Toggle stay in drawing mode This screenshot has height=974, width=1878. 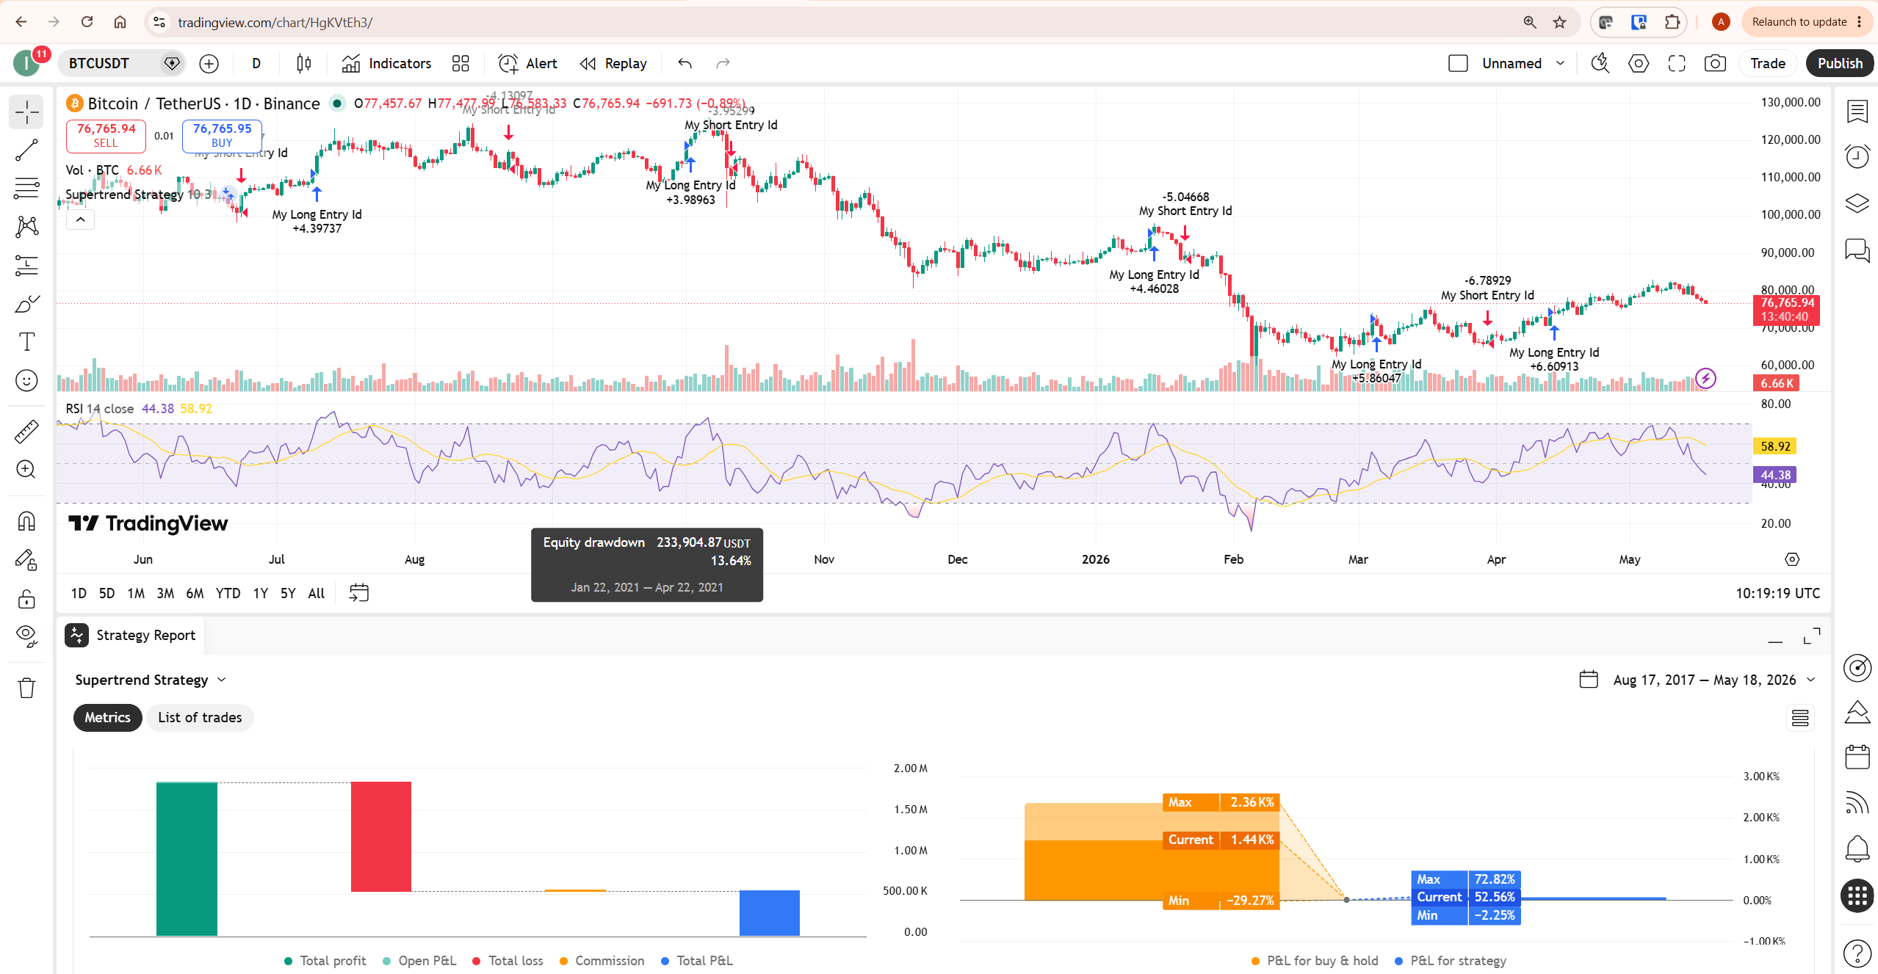26,560
